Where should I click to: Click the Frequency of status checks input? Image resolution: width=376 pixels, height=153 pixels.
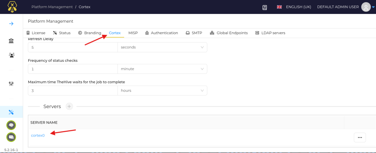click(x=73, y=69)
